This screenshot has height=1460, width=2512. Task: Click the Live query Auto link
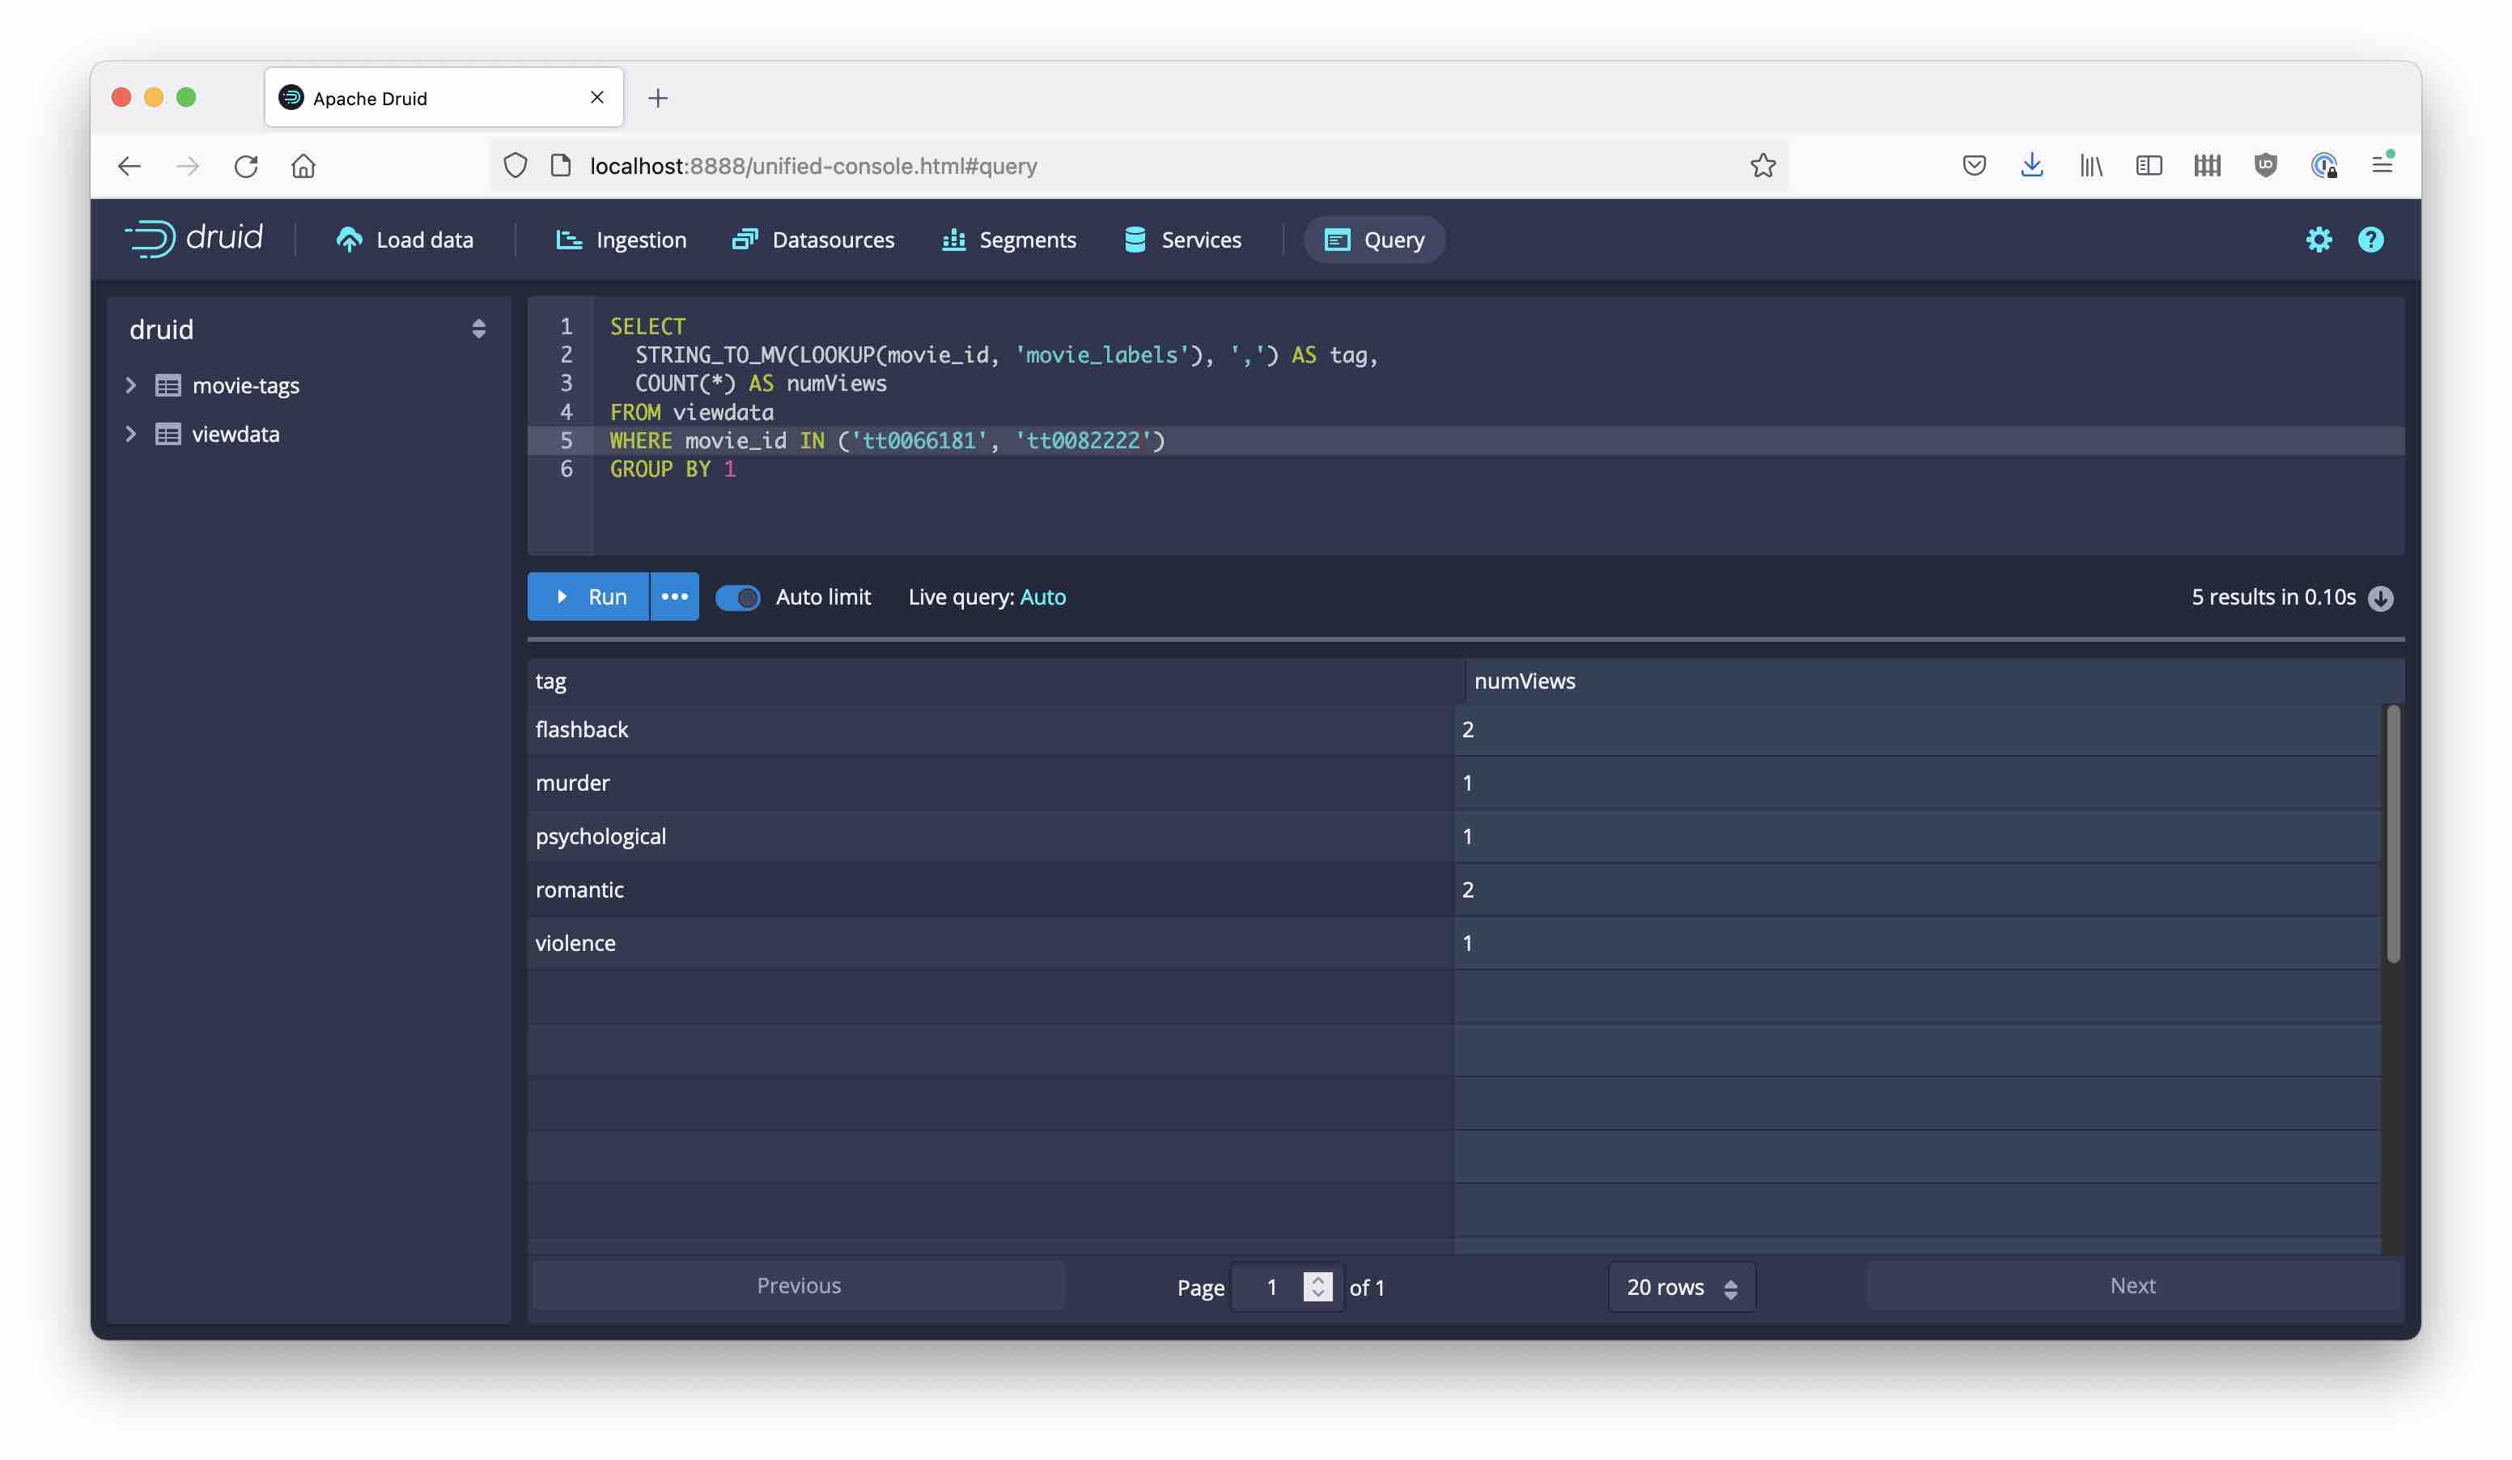[x=1042, y=597]
